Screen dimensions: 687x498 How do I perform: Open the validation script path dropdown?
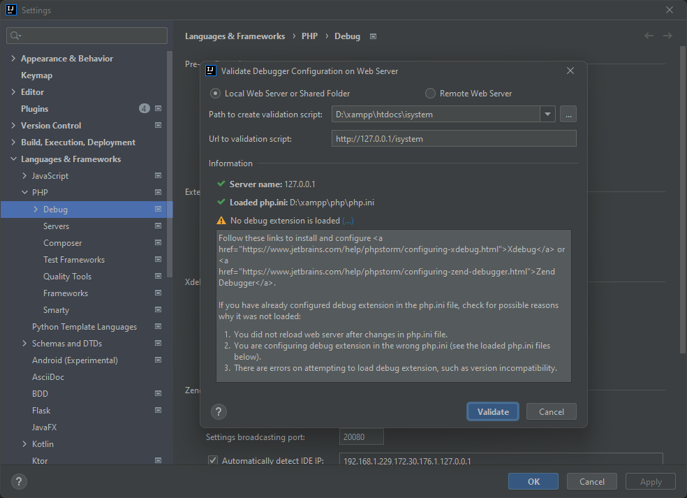[548, 114]
